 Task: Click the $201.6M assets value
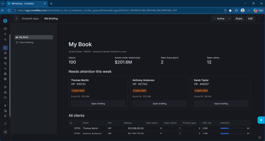pos(123,62)
